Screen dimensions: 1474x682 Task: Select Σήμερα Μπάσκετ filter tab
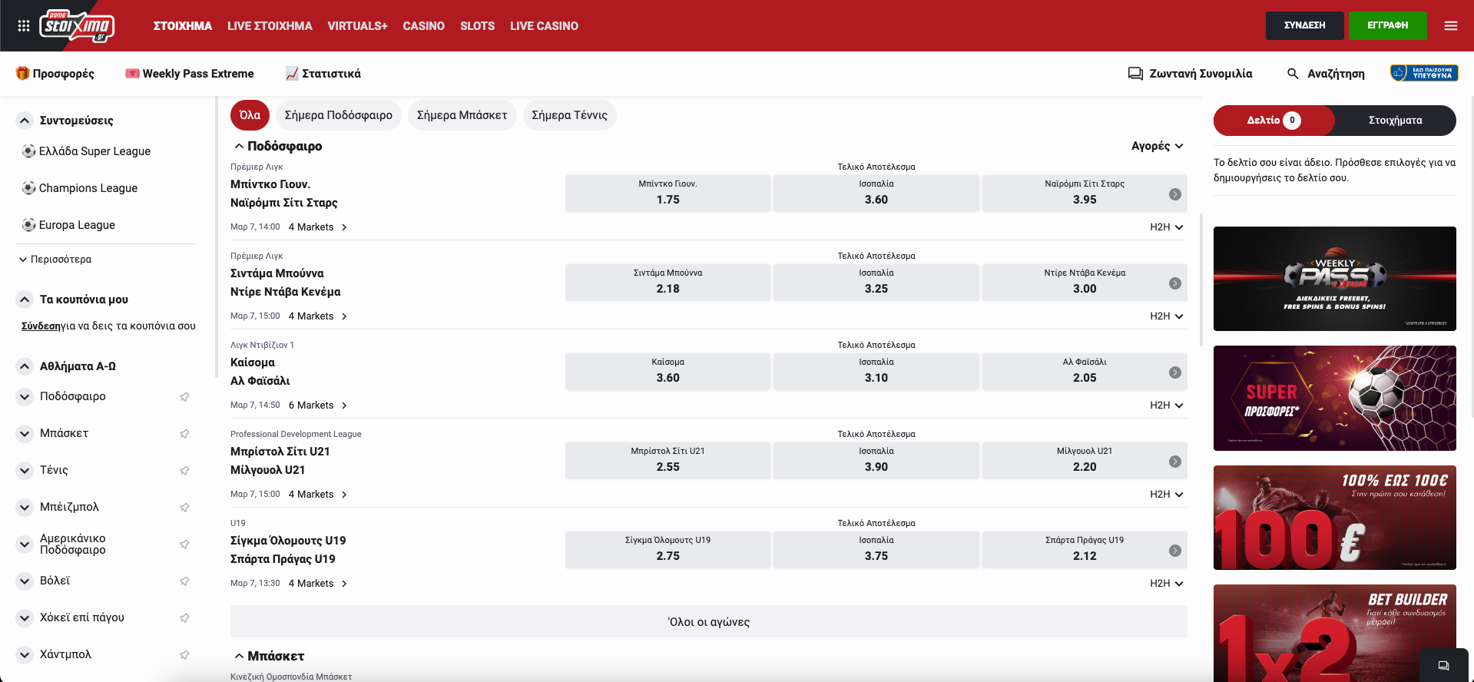click(x=462, y=115)
